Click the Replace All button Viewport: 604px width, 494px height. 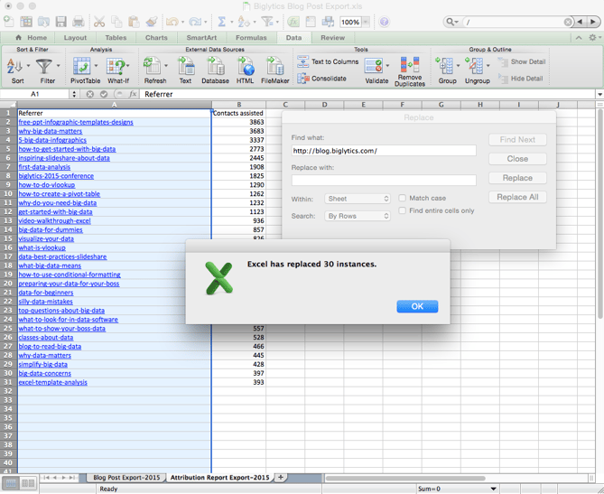pos(517,197)
